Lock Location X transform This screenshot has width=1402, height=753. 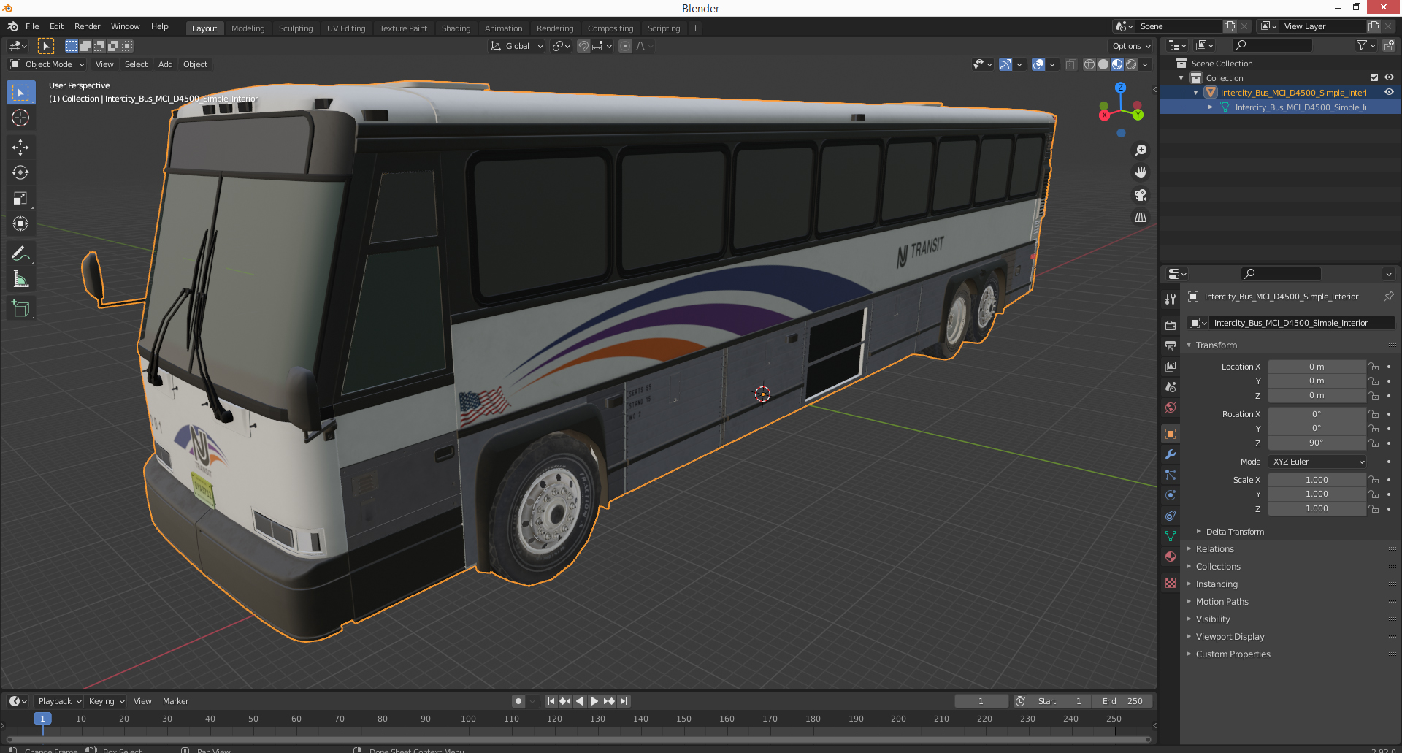pos(1374,367)
